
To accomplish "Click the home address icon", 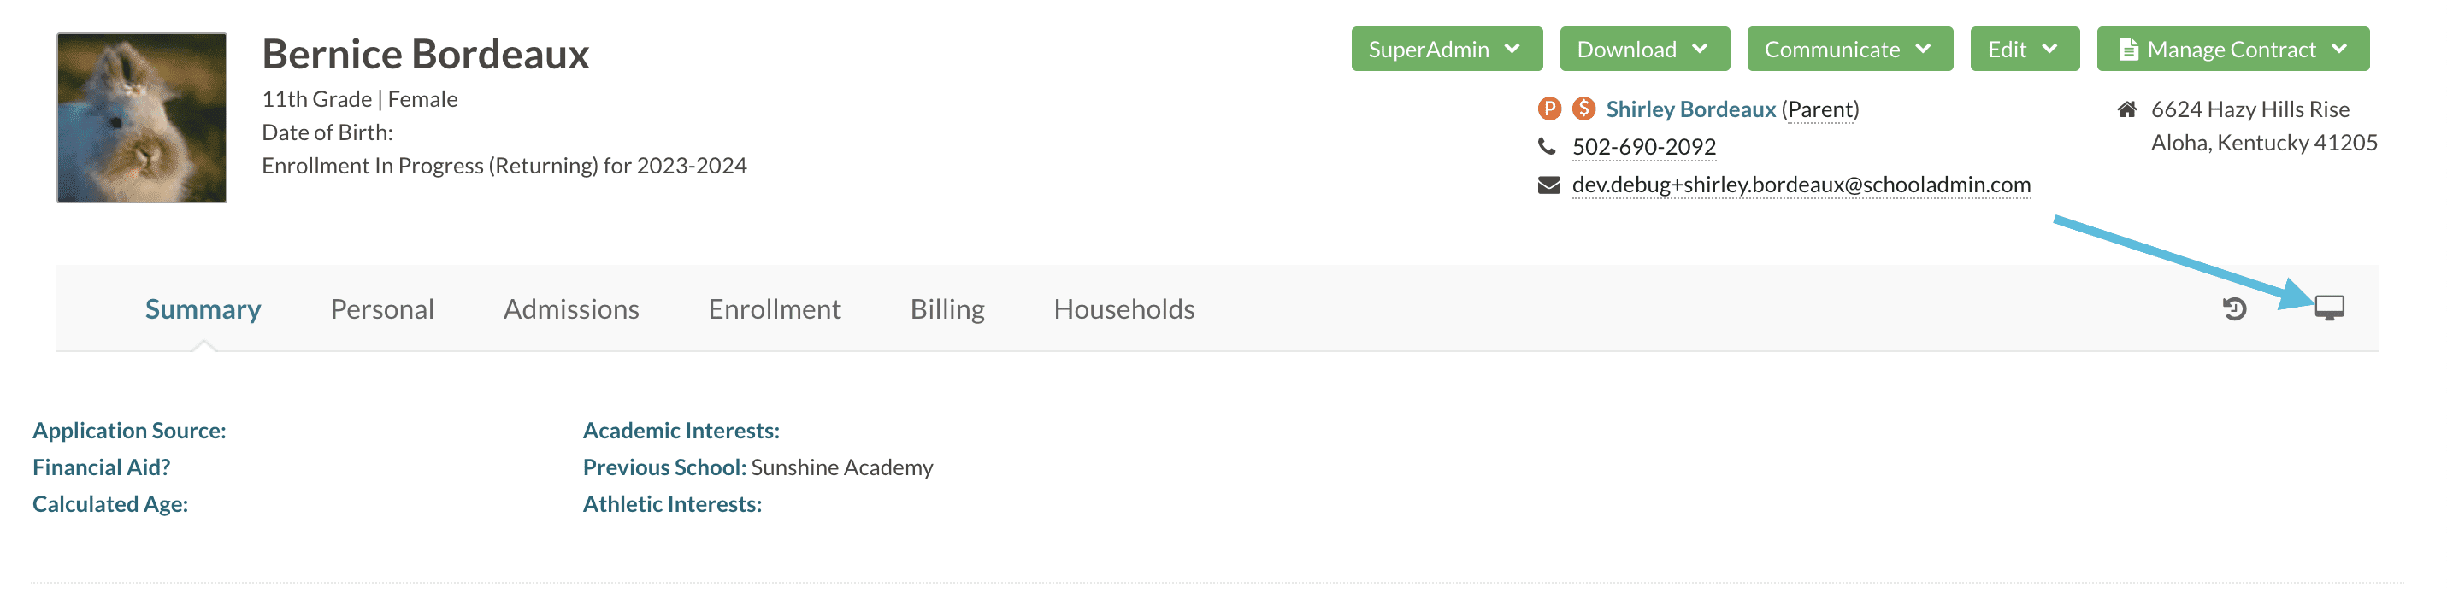I will click(x=2127, y=109).
